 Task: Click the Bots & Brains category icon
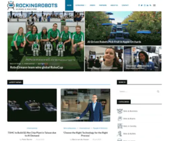click(120, 119)
